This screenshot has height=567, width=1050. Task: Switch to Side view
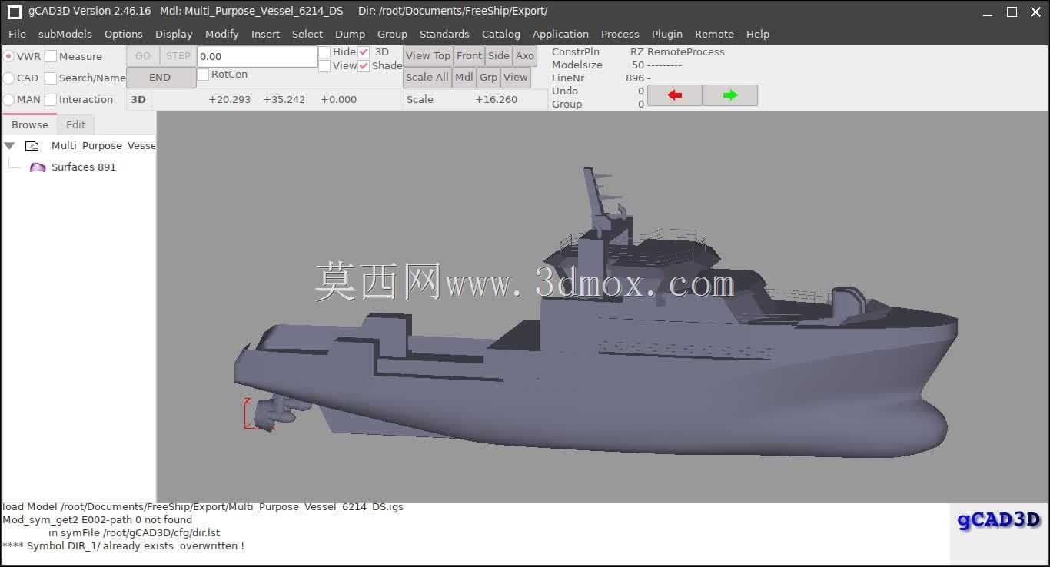(499, 56)
